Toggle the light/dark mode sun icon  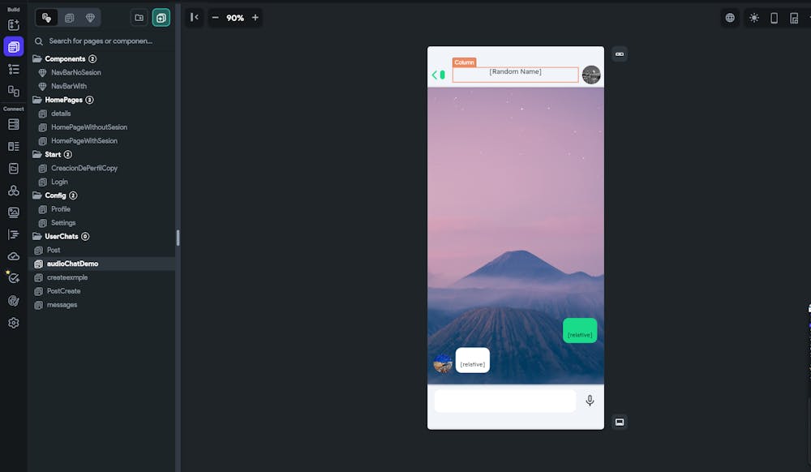tap(754, 18)
